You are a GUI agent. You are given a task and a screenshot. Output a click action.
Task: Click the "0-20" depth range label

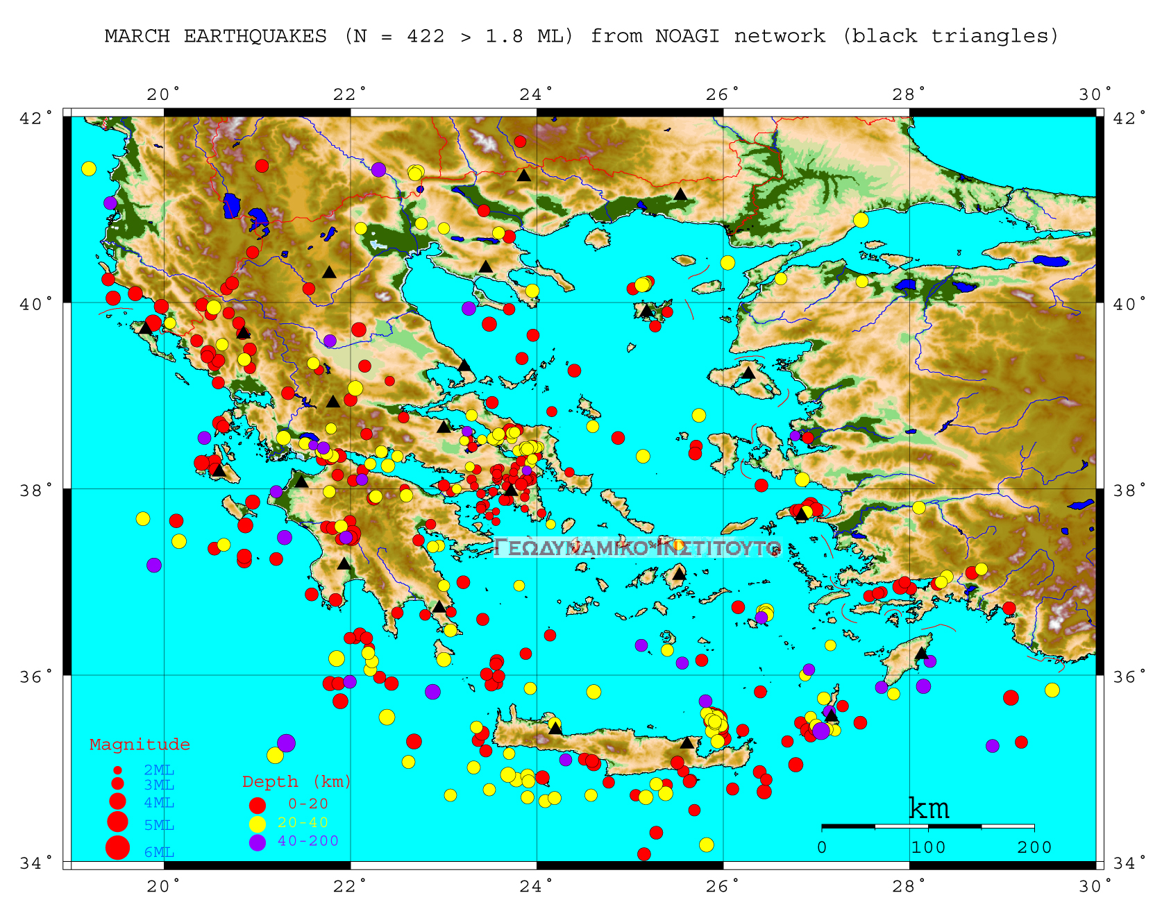[308, 804]
